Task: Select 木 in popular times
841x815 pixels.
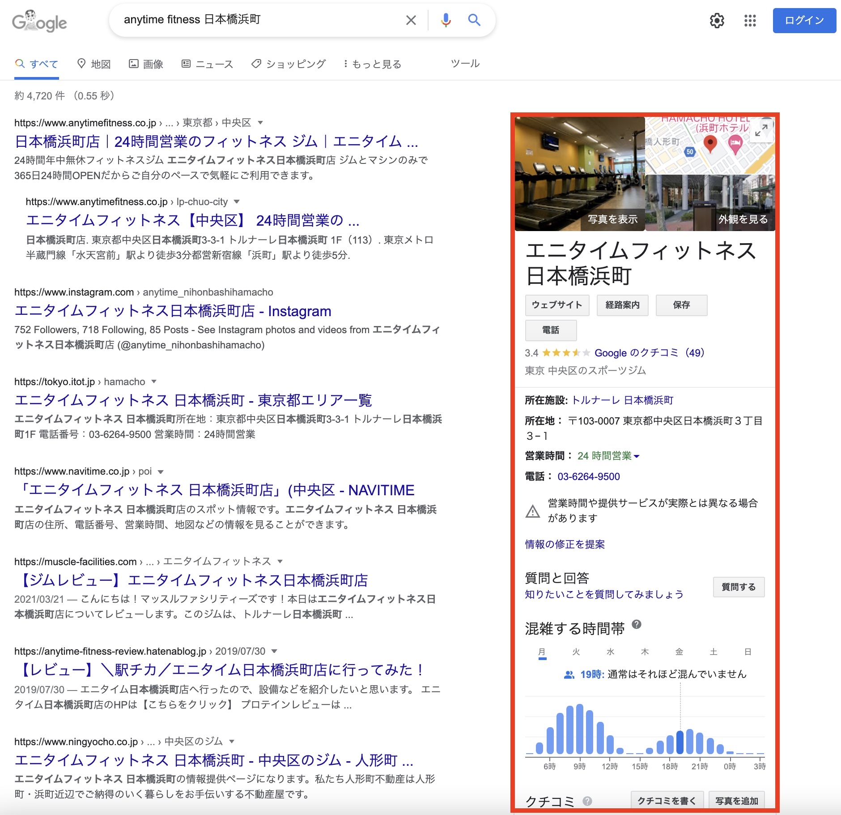Action: pyautogui.click(x=645, y=652)
